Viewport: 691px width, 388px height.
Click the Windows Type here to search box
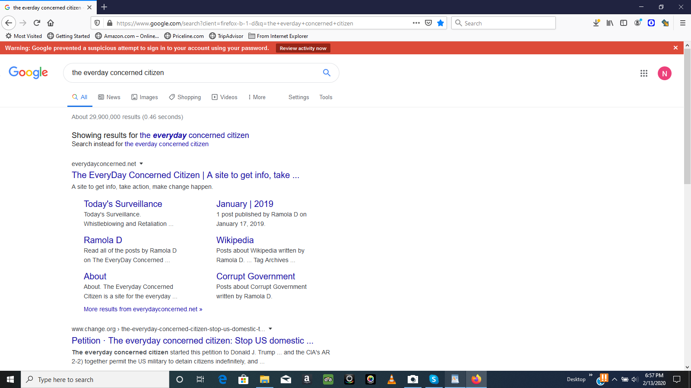[x=95, y=379]
